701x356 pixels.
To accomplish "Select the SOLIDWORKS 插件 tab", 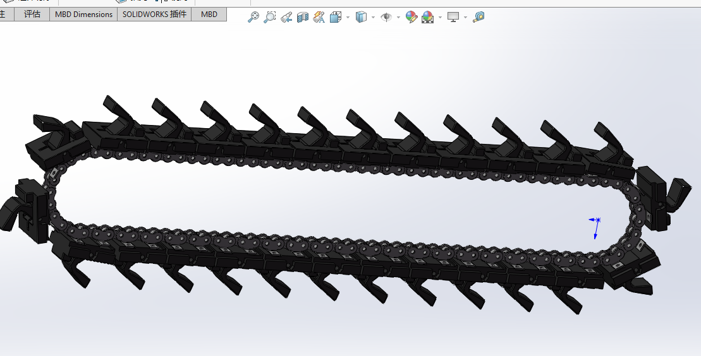I will coord(154,15).
